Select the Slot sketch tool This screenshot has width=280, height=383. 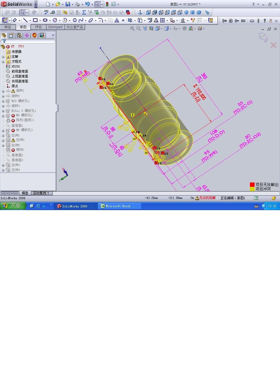click(x=45, y=20)
